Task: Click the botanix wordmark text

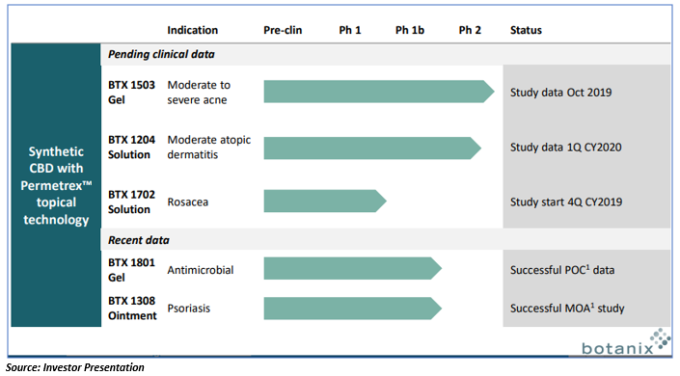Action: [x=617, y=348]
